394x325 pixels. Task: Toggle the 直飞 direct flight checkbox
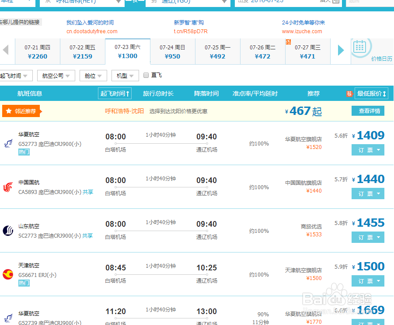pyautogui.click(x=146, y=75)
